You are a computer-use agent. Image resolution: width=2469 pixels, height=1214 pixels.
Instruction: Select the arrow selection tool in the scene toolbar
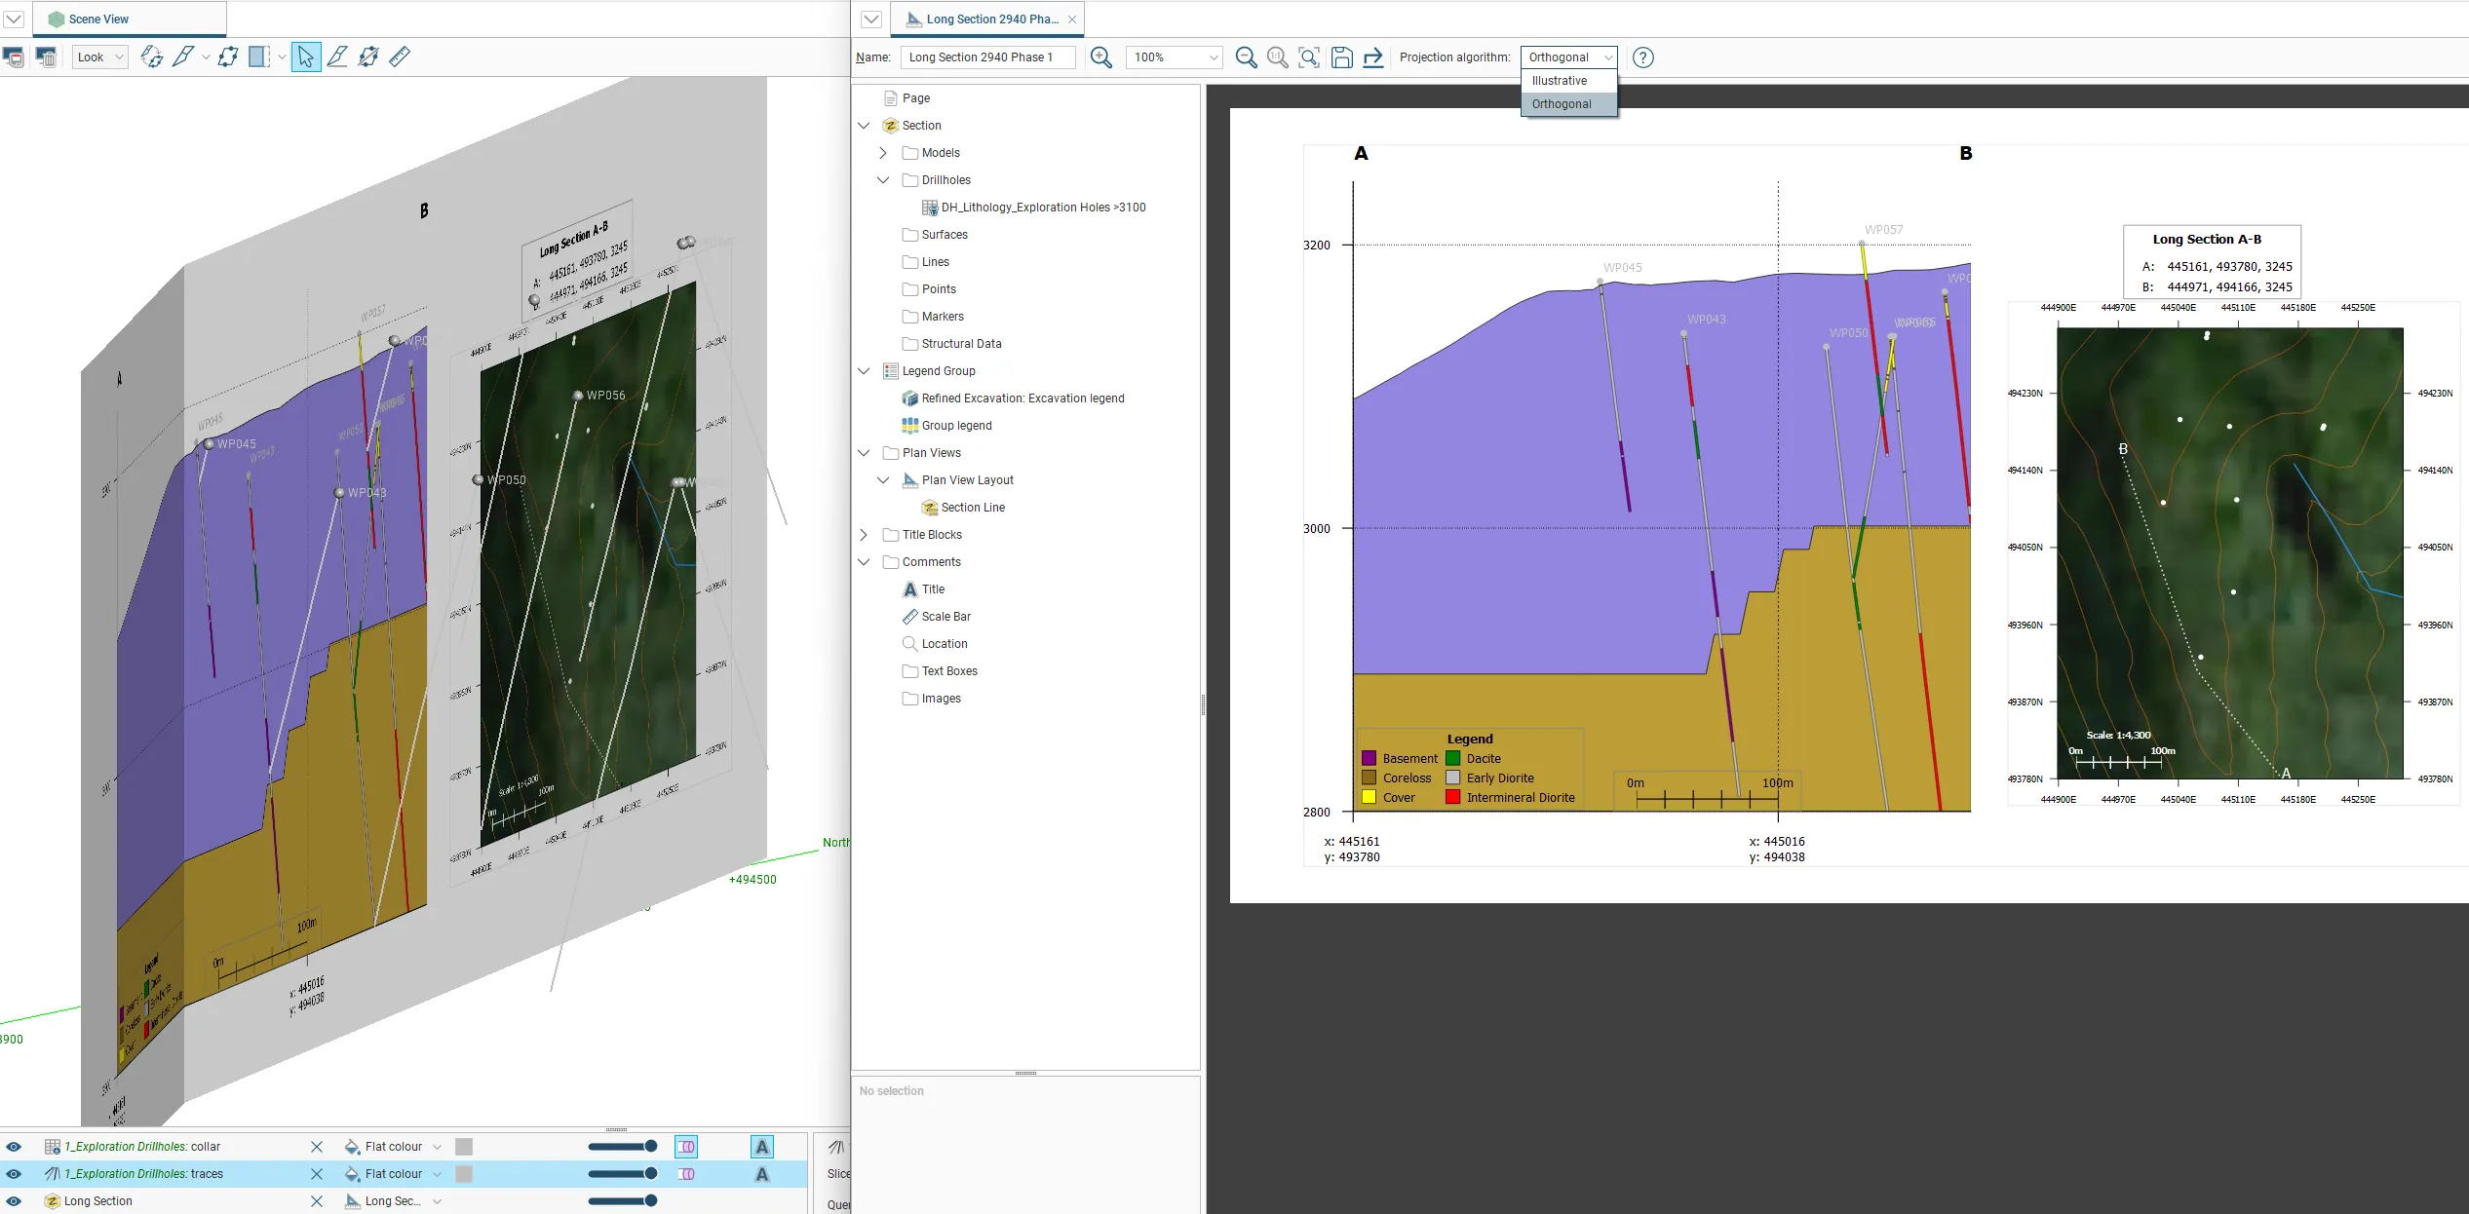point(305,57)
